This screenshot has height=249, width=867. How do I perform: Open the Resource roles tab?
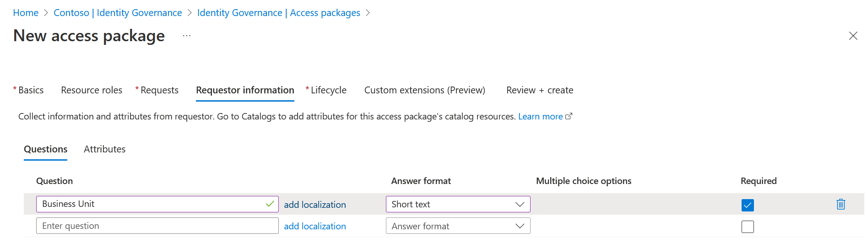92,90
